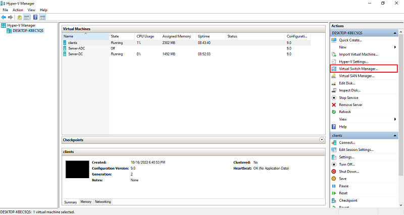
Task: Click the clients Settings icon
Action: (x=334, y=157)
